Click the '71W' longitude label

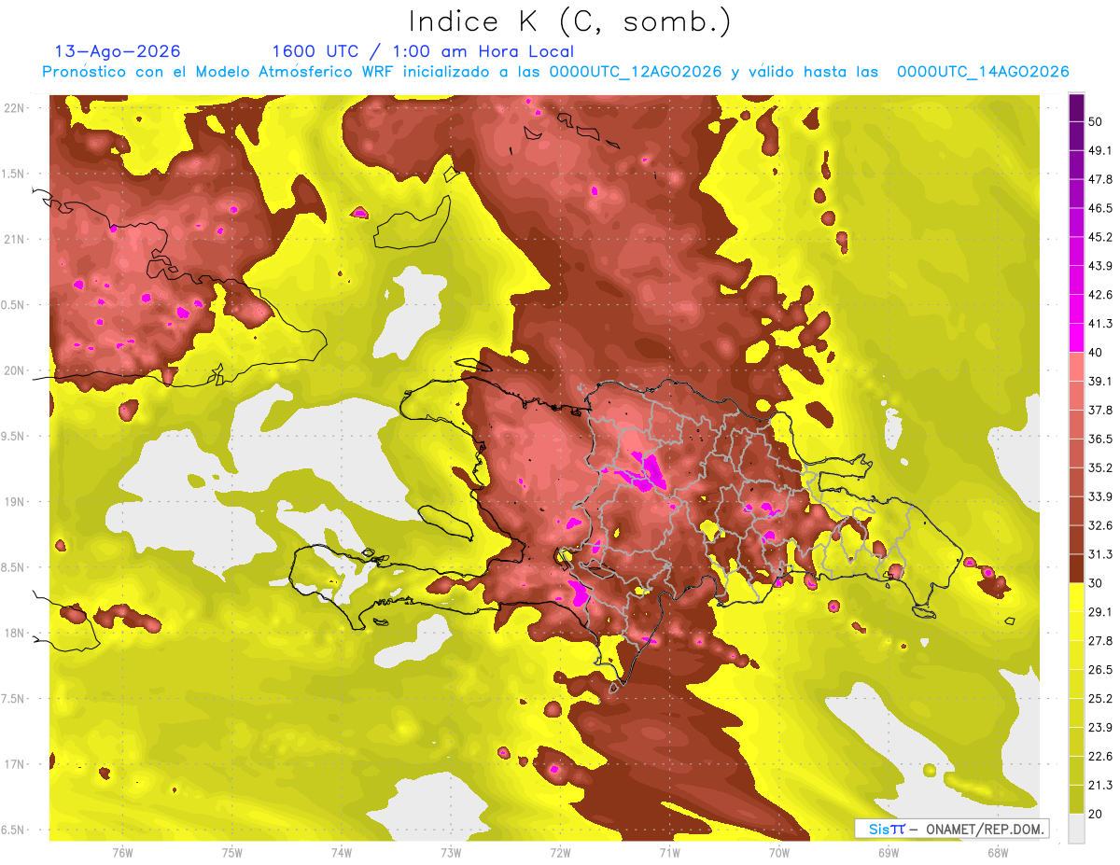[x=669, y=852]
